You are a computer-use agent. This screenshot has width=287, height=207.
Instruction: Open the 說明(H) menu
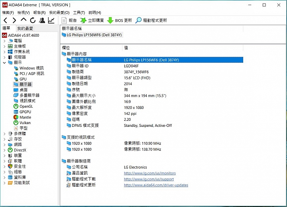(x=95, y=12)
